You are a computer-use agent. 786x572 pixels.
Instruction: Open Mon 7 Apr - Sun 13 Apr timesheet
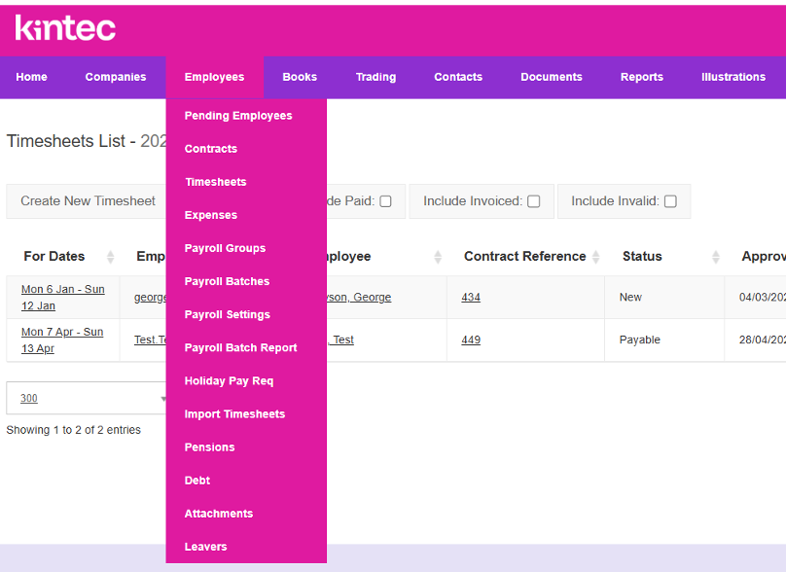tap(62, 340)
